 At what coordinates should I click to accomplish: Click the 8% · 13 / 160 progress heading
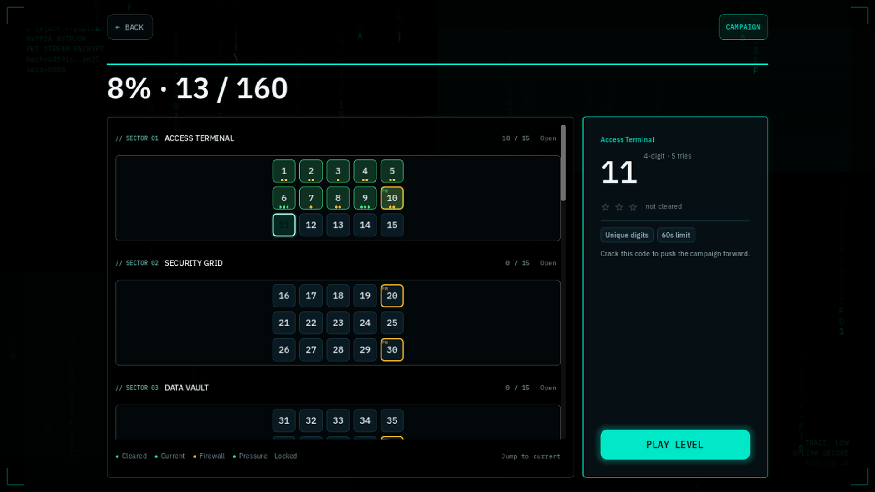tap(197, 88)
